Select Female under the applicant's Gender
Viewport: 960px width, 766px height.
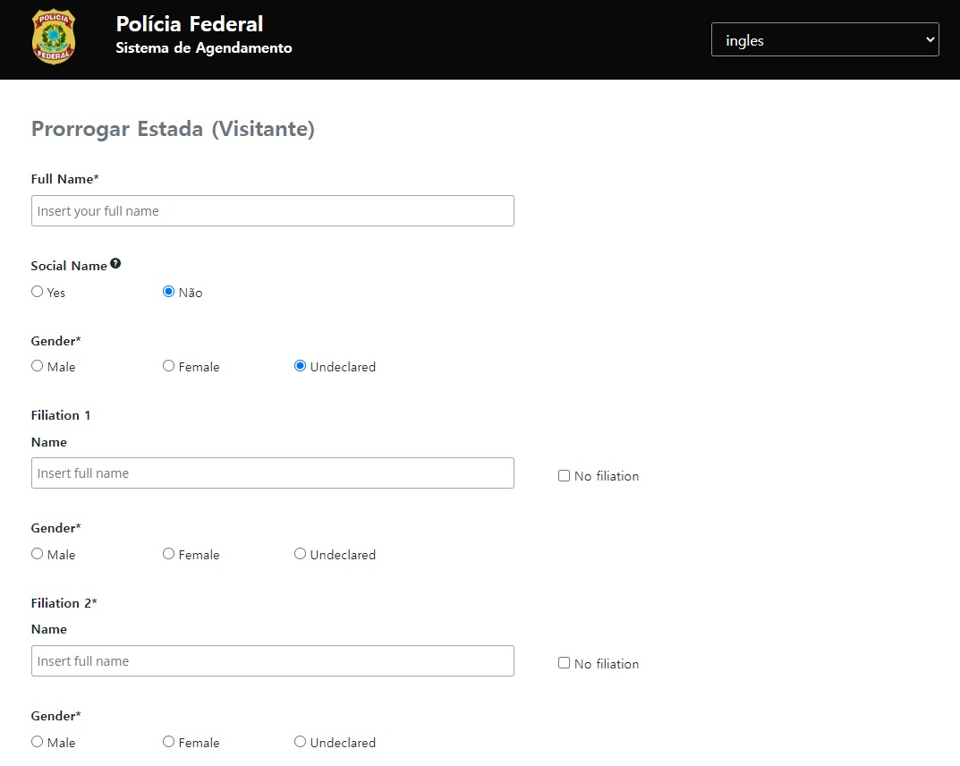[x=168, y=366]
